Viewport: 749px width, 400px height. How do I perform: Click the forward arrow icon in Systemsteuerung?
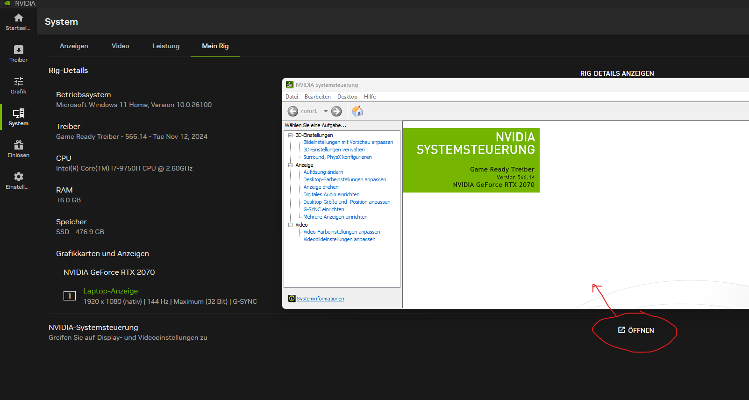tap(336, 111)
